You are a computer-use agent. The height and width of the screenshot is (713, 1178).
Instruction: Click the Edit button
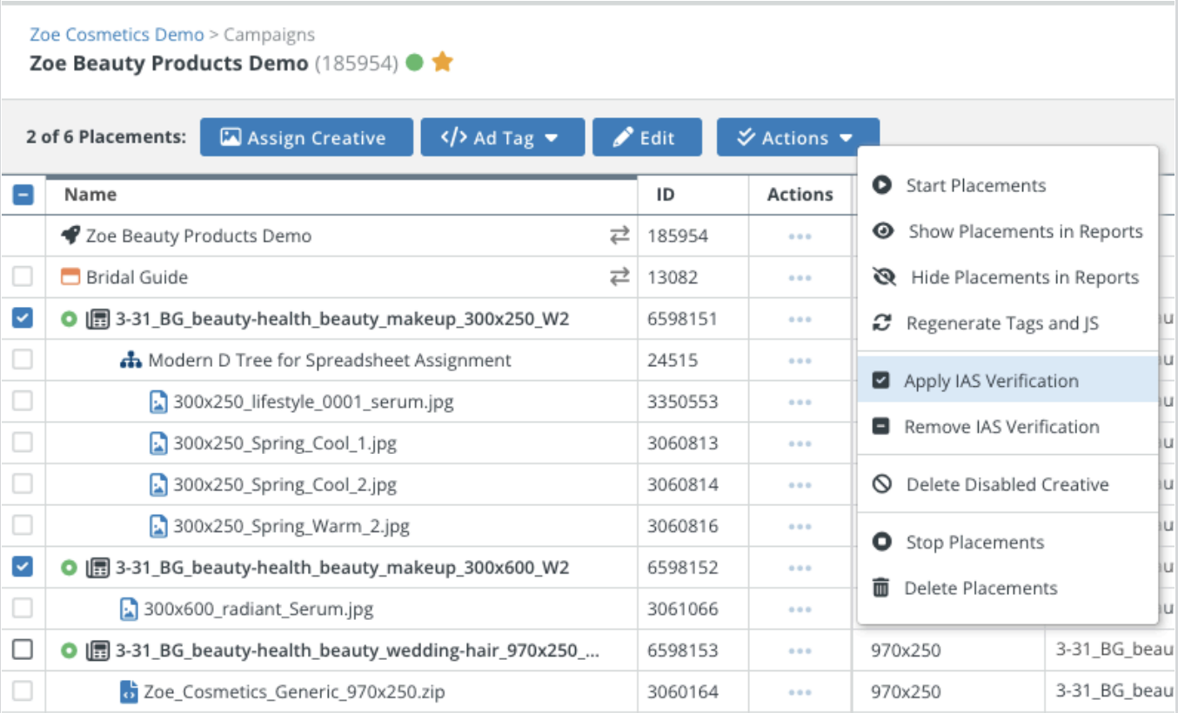pyautogui.click(x=647, y=137)
